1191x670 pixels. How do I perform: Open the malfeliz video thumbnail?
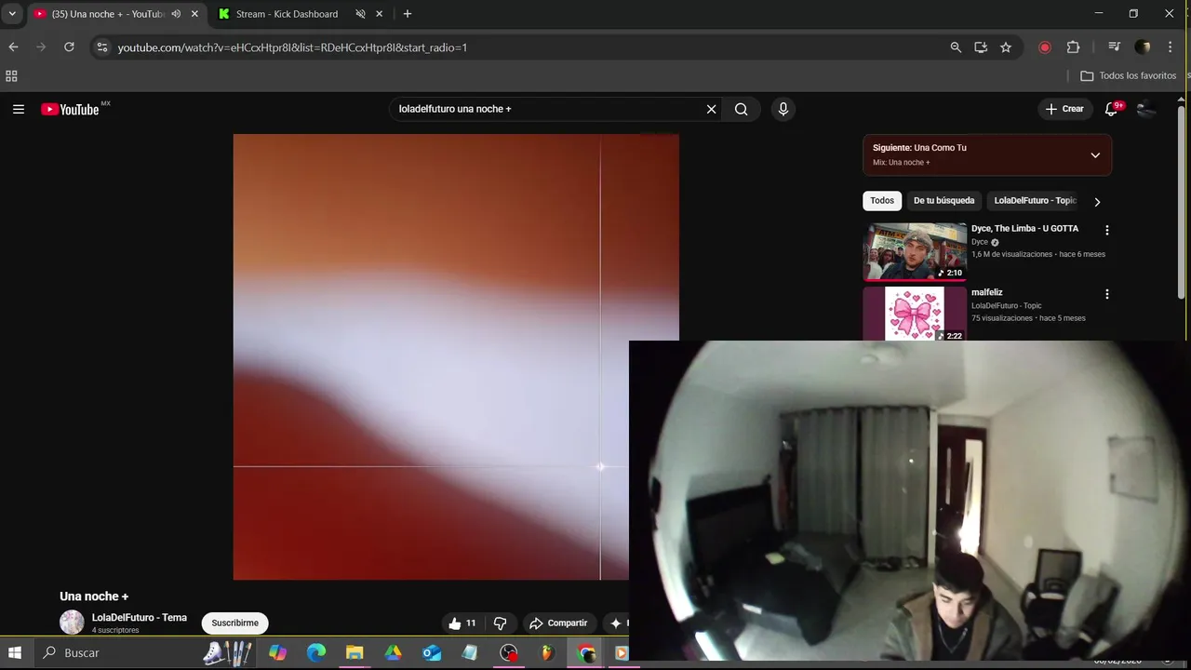click(x=915, y=314)
